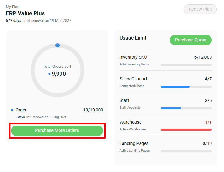Click the Inventory SKU progress bar

(186, 65)
